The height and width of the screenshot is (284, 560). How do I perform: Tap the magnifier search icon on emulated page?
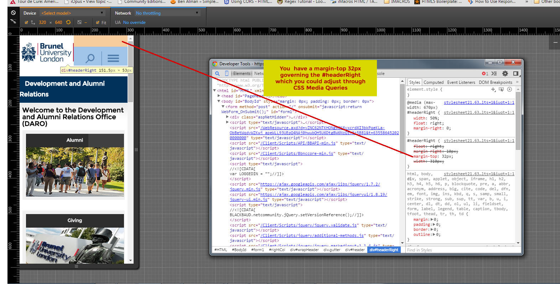click(x=90, y=58)
